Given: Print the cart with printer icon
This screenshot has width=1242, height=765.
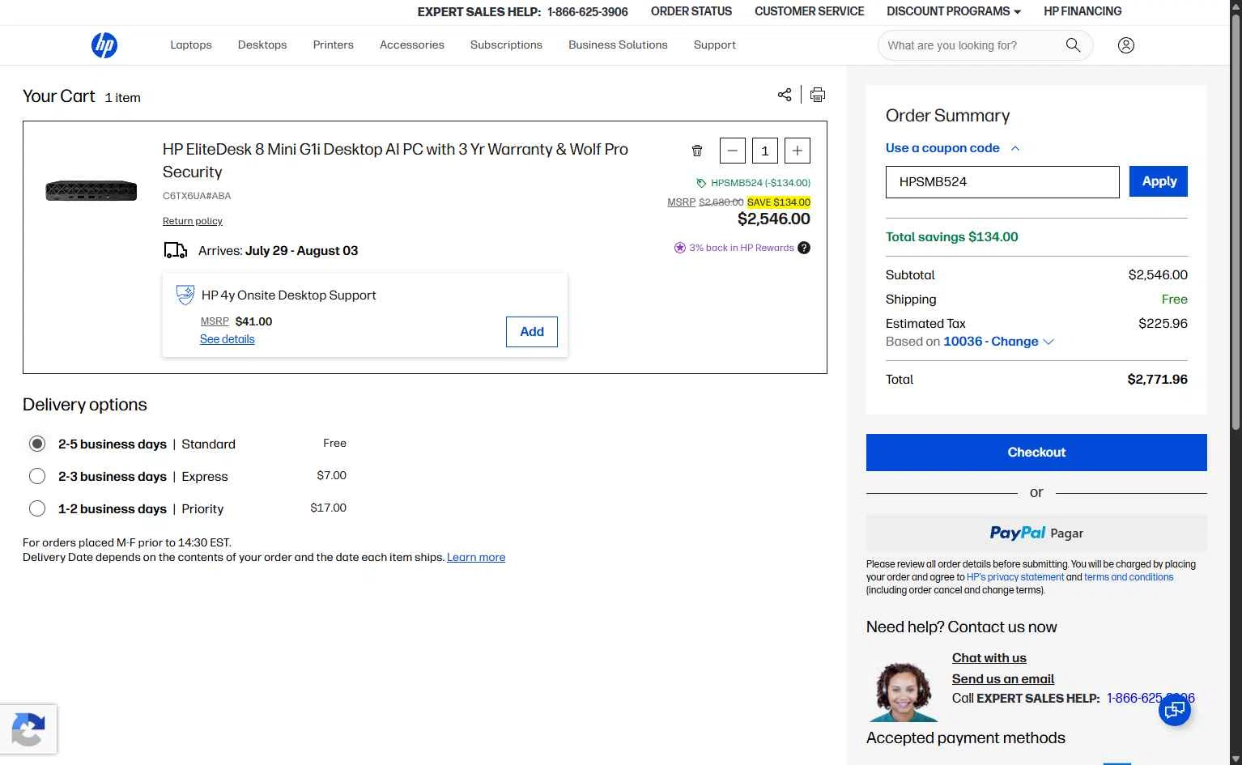Looking at the screenshot, I should [x=818, y=95].
